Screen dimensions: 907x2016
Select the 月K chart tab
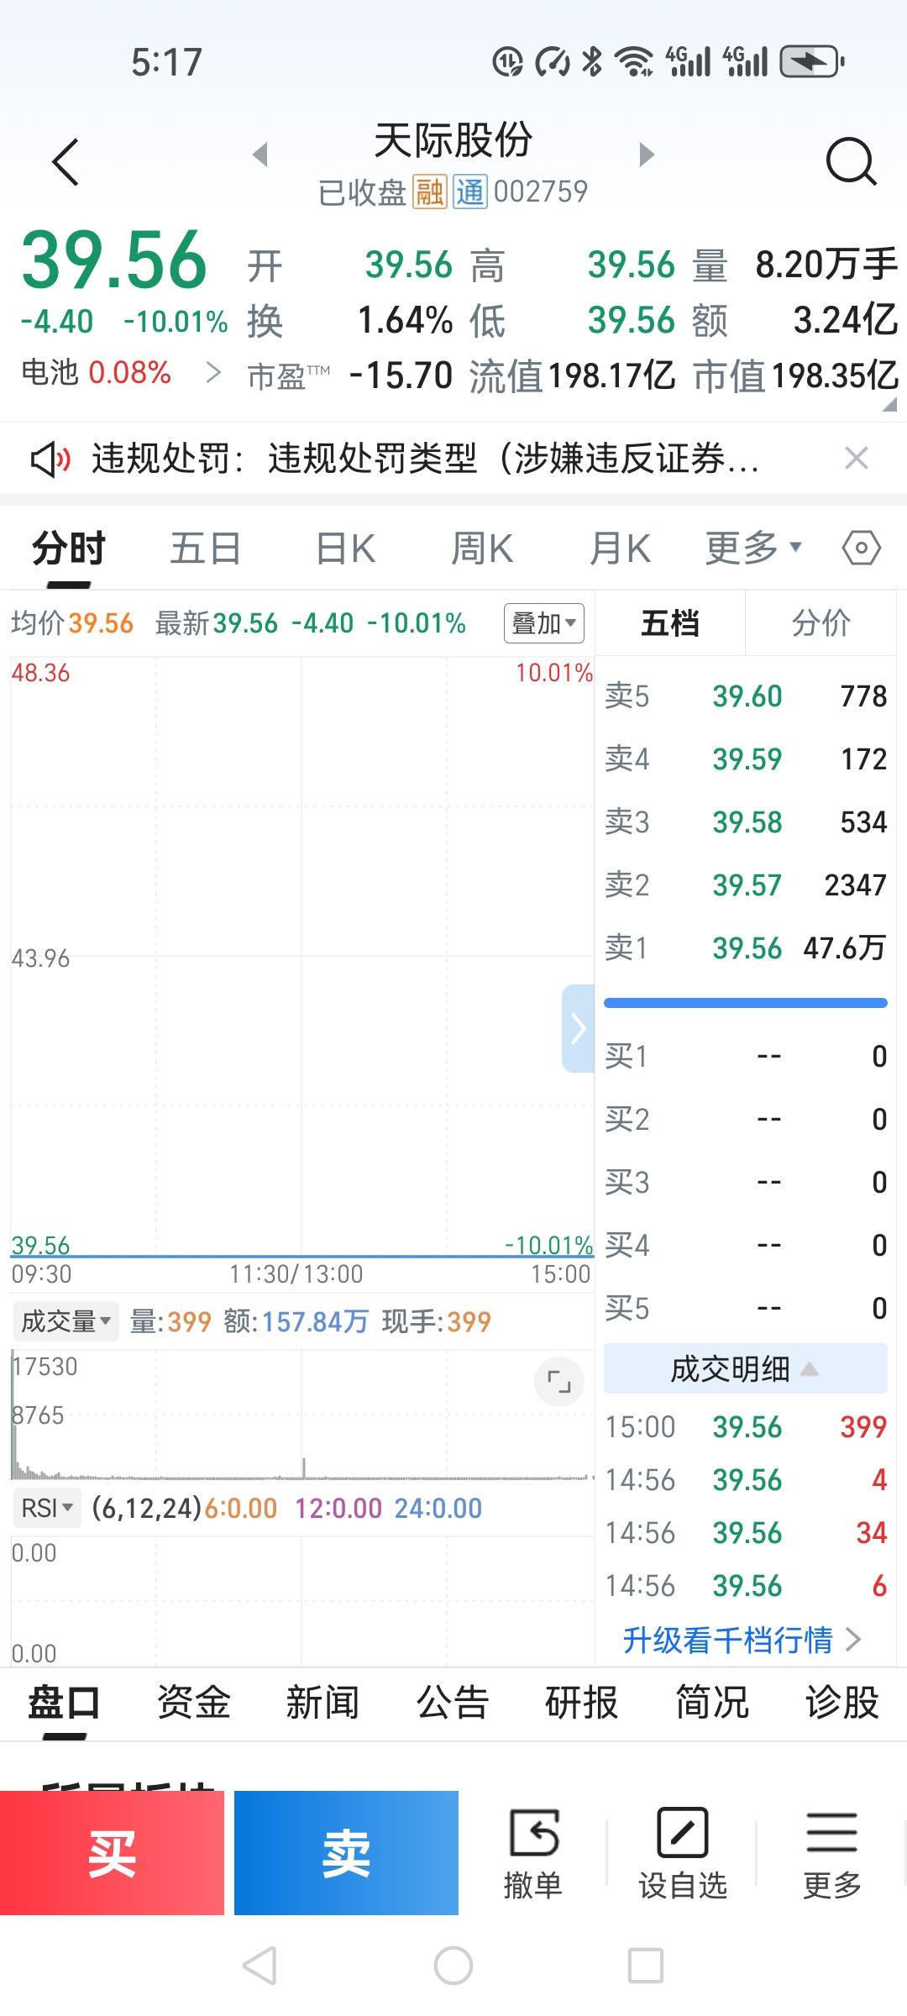[x=620, y=549]
